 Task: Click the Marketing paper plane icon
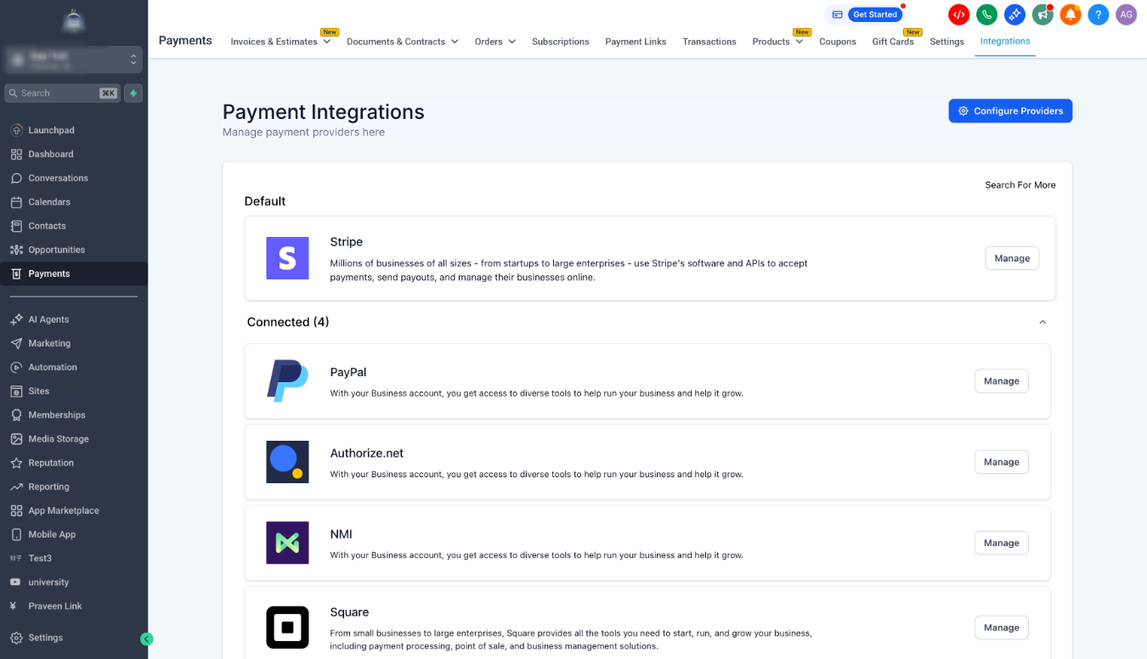tap(16, 343)
